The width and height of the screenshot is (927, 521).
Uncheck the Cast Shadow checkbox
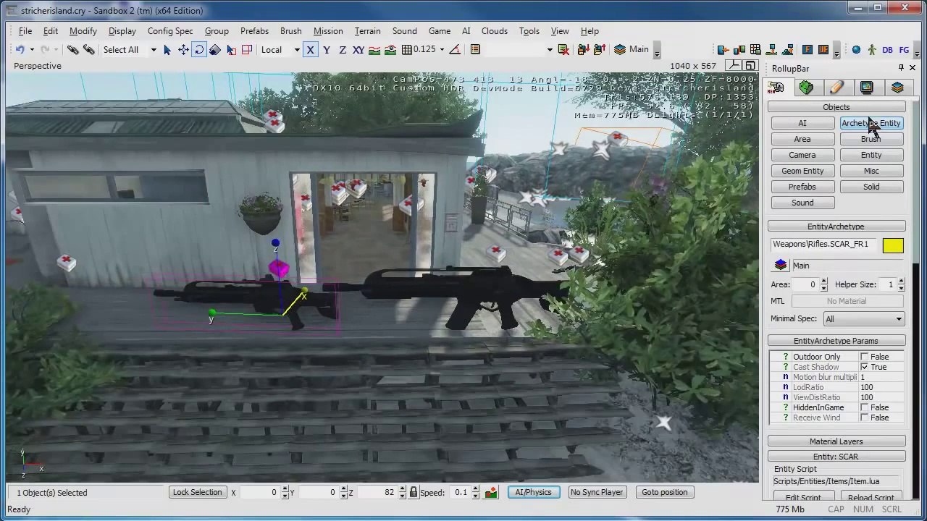(864, 367)
